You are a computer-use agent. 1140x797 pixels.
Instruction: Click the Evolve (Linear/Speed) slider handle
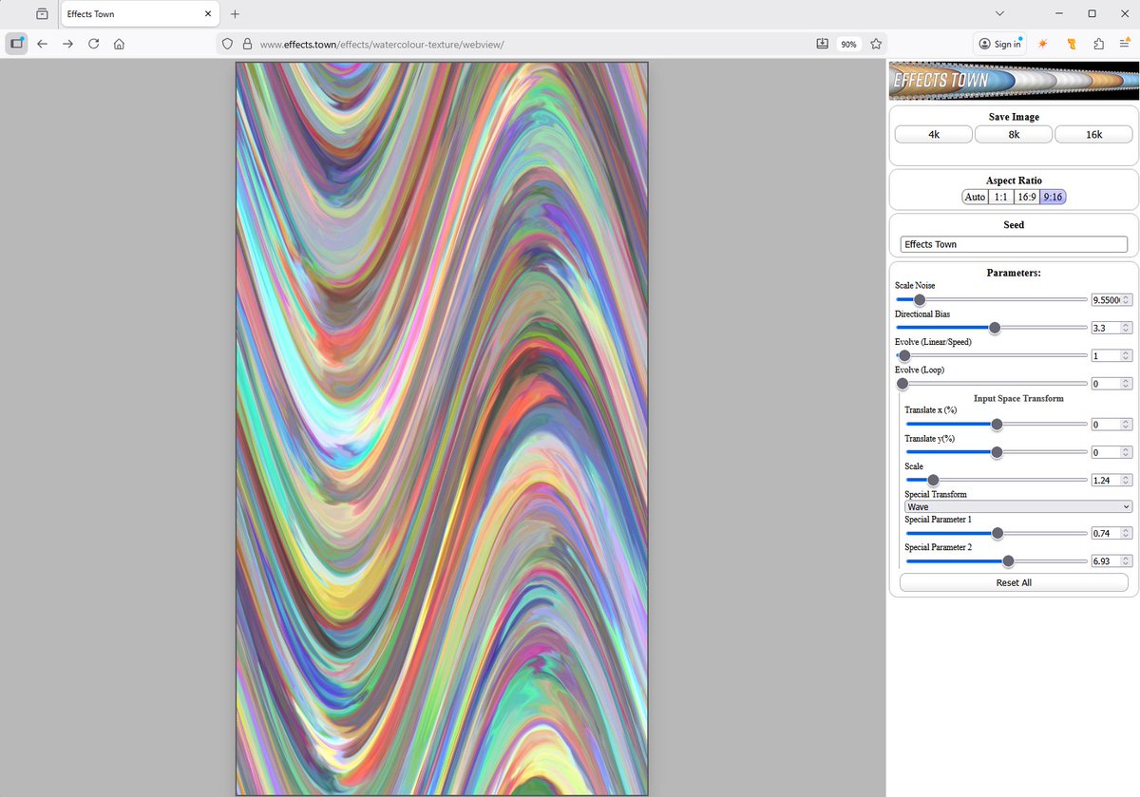tap(903, 356)
